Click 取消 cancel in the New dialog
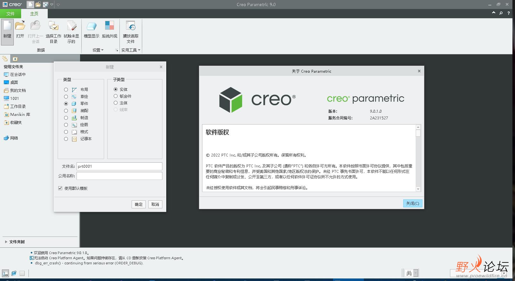This screenshot has height=281, width=515. (x=155, y=204)
